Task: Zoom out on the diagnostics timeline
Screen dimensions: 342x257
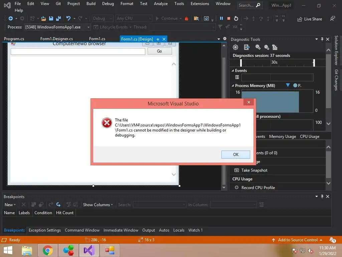Action: tap(266, 47)
